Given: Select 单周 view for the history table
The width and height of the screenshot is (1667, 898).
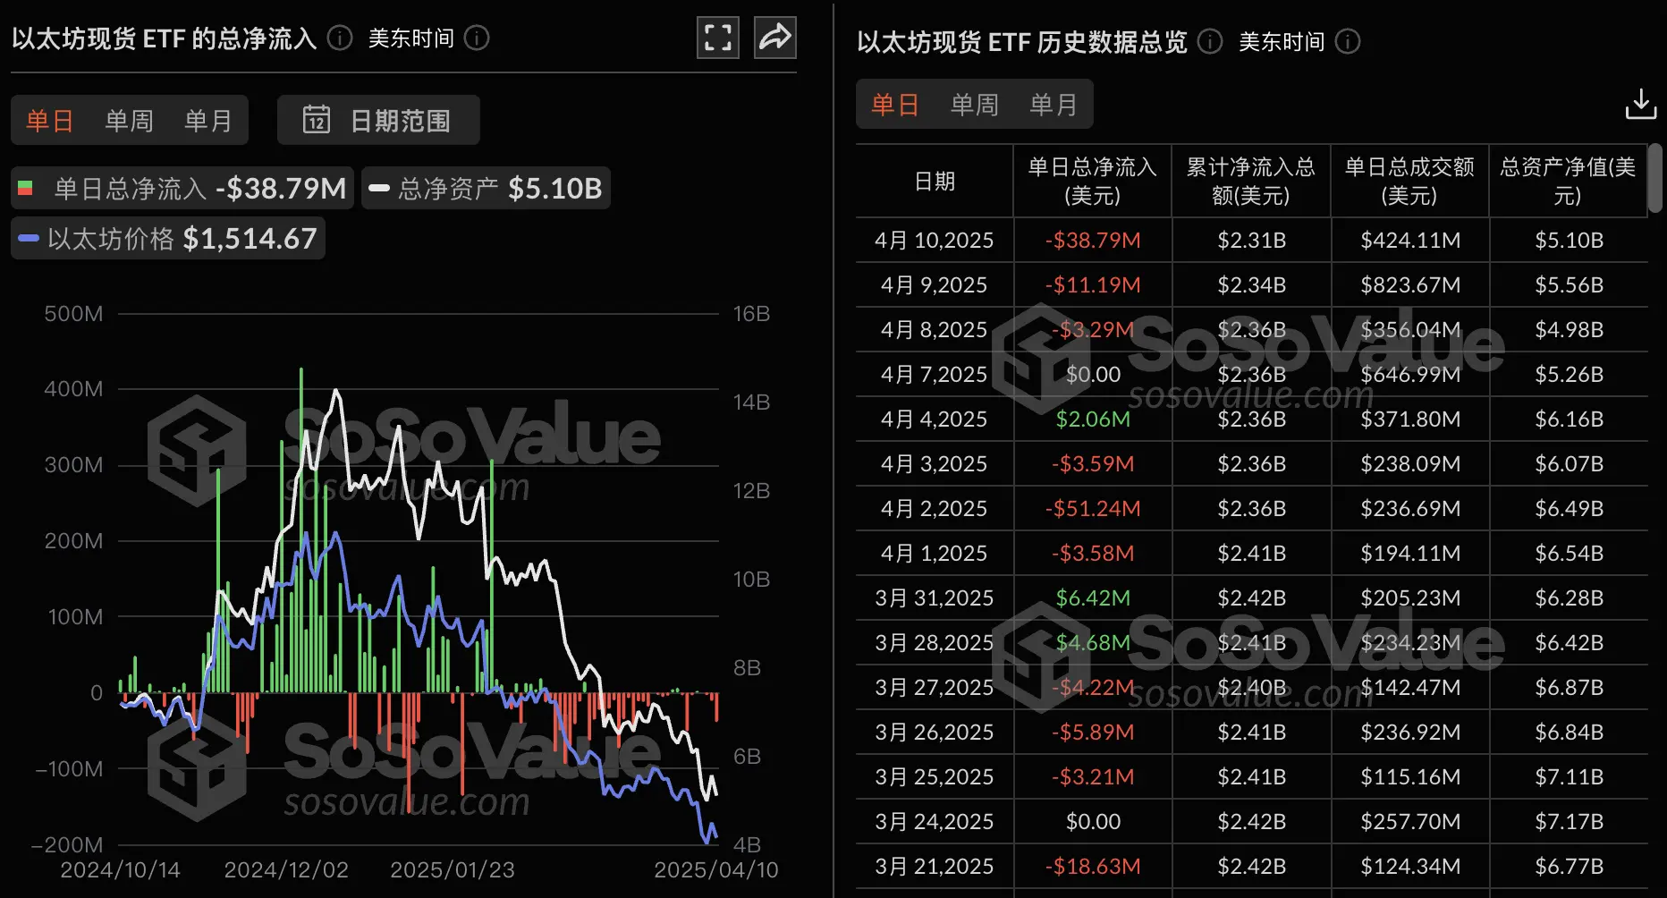Looking at the screenshot, I should coord(976,104).
